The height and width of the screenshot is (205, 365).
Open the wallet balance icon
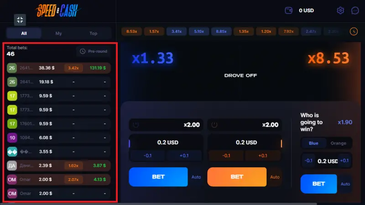(x=288, y=10)
